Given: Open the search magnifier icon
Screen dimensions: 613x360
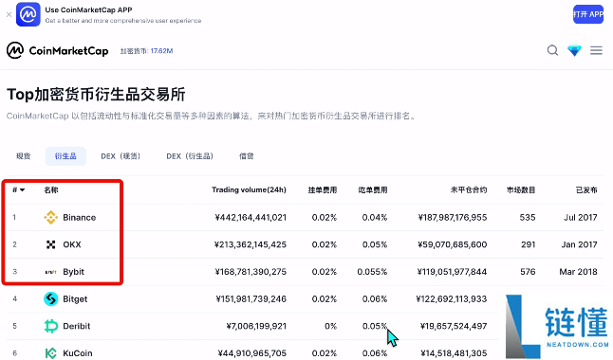Looking at the screenshot, I should 552,50.
